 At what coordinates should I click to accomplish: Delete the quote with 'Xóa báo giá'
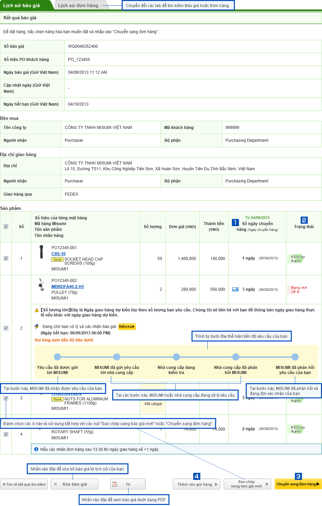[75, 484]
